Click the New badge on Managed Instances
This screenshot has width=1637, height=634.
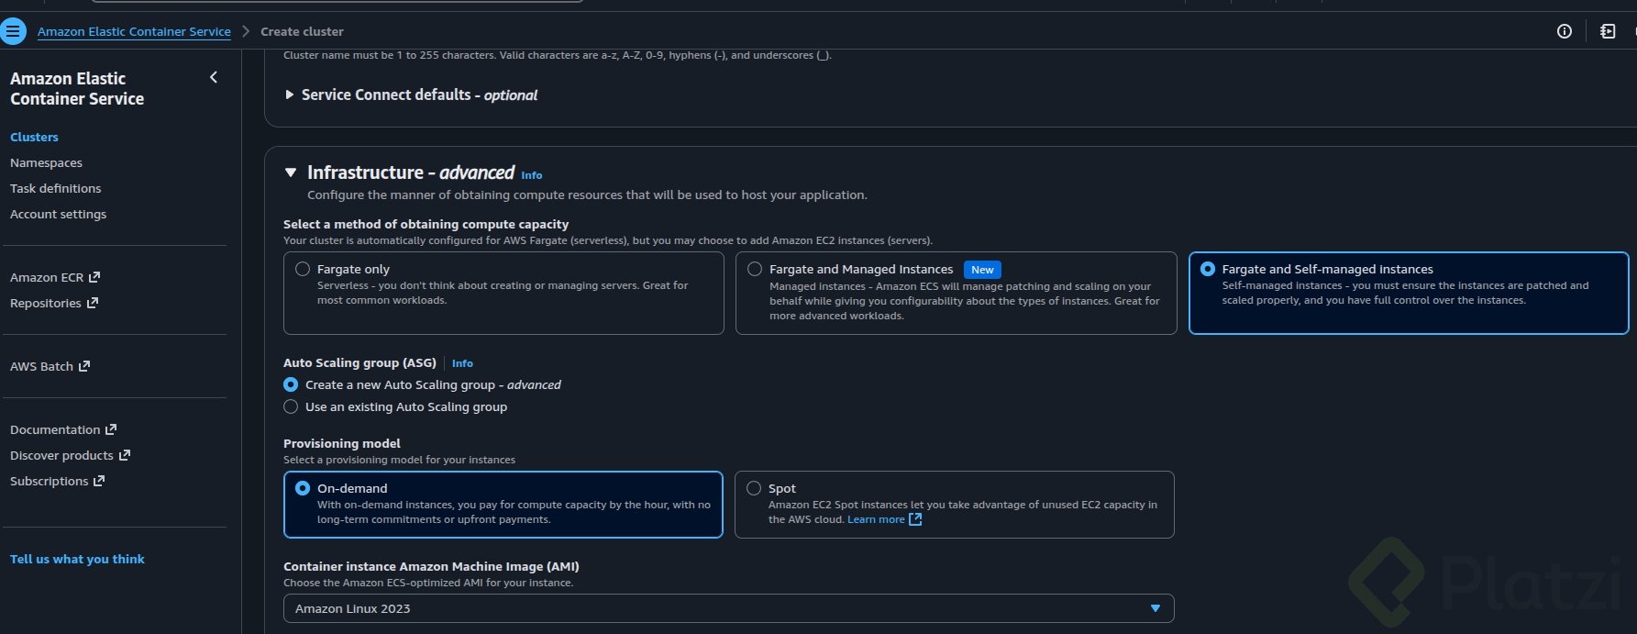click(982, 270)
